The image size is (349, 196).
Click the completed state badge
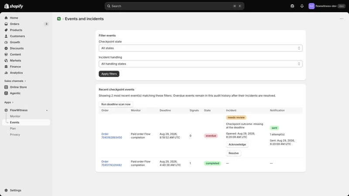(212, 163)
